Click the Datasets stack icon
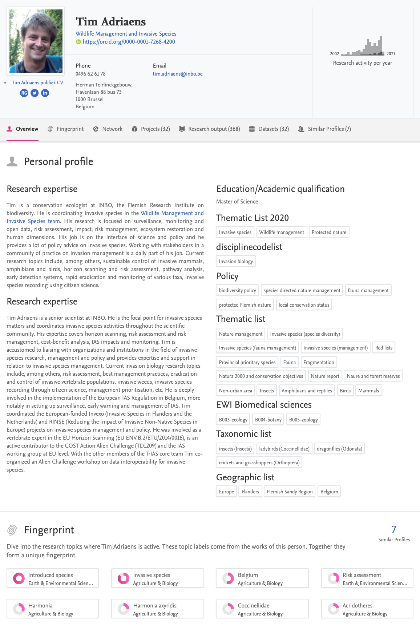This screenshot has height=630, width=420. (x=252, y=129)
